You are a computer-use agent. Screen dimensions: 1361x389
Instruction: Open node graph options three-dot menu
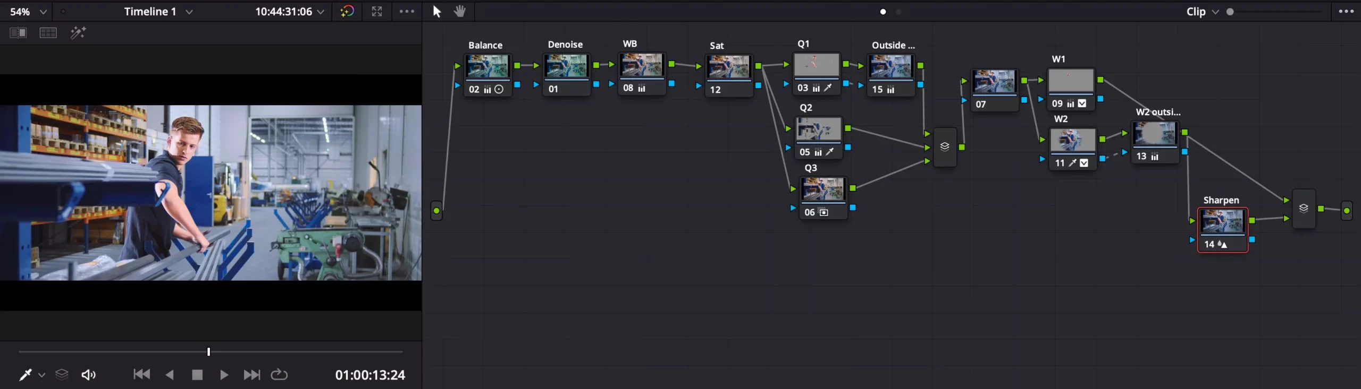pyautogui.click(x=1346, y=11)
